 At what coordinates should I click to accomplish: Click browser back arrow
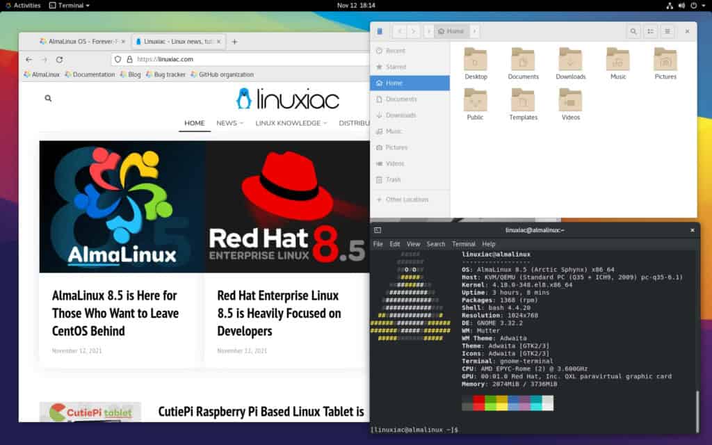pyautogui.click(x=29, y=60)
